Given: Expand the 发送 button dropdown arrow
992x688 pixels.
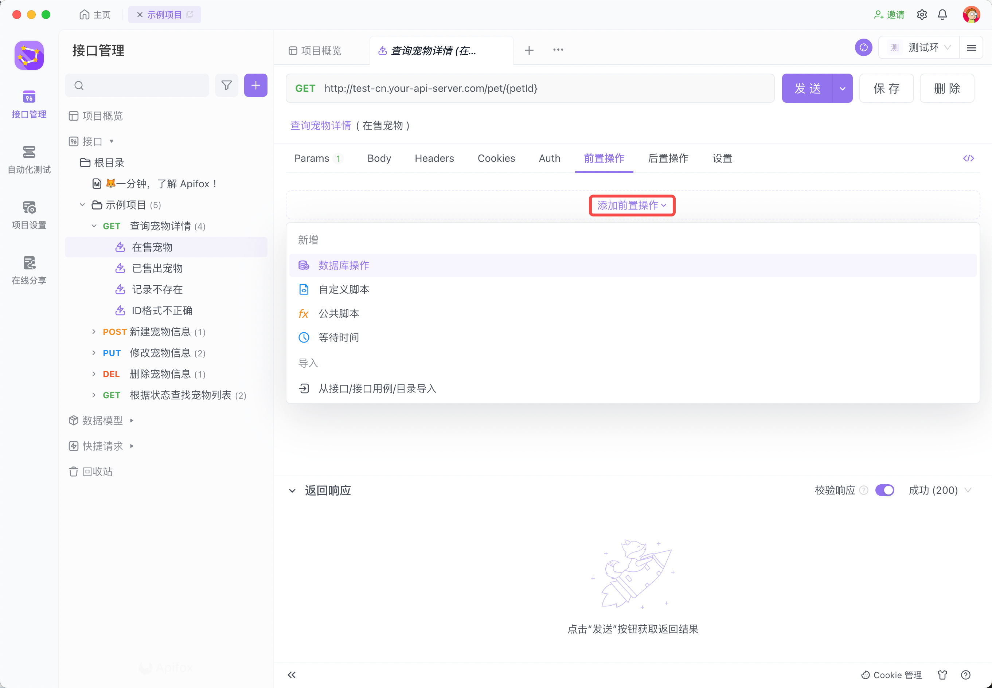Looking at the screenshot, I should pos(843,89).
